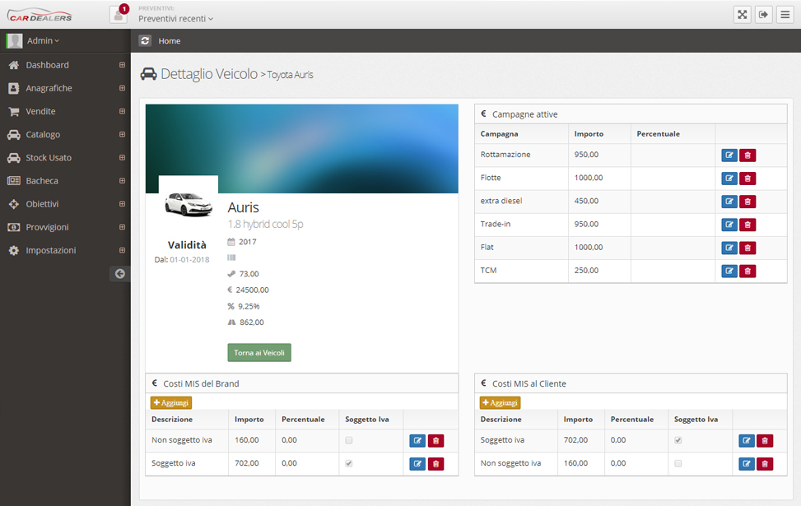Open Impostazioni settings menu
This screenshot has height=506, width=801.
coord(51,250)
